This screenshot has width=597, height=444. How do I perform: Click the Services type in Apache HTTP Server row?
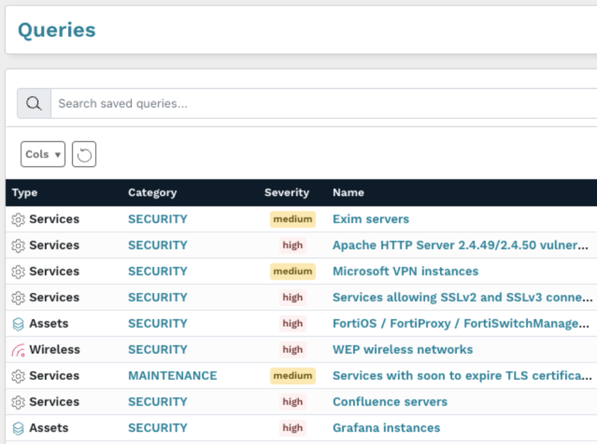[x=54, y=245]
